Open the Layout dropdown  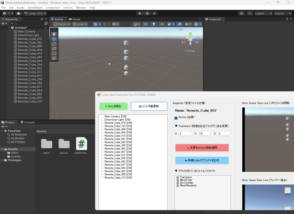(283, 13)
